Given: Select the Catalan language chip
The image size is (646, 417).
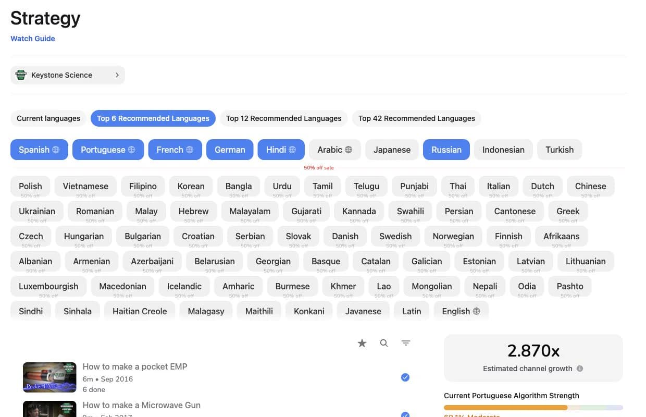Looking at the screenshot, I should coord(376,261).
